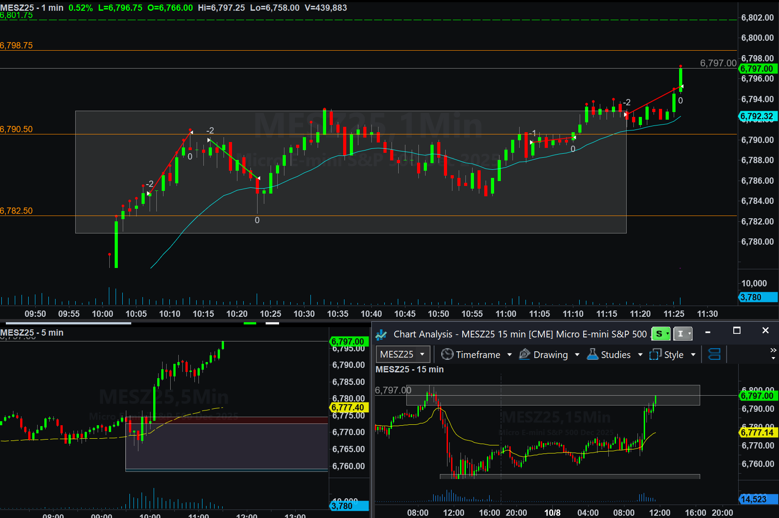Click the Style selection-box icon
Image resolution: width=779 pixels, height=518 pixels.
(655, 354)
